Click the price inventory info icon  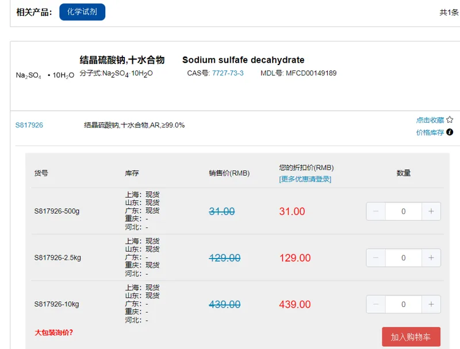(x=450, y=132)
